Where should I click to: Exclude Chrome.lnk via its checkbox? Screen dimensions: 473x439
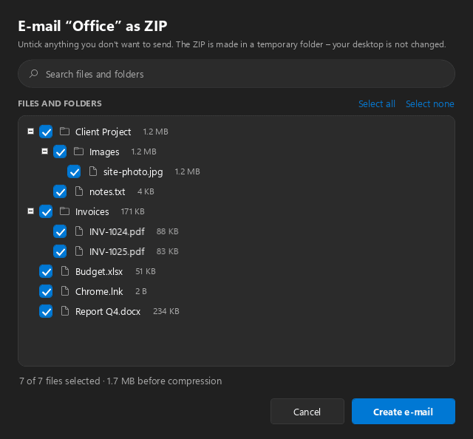point(46,291)
